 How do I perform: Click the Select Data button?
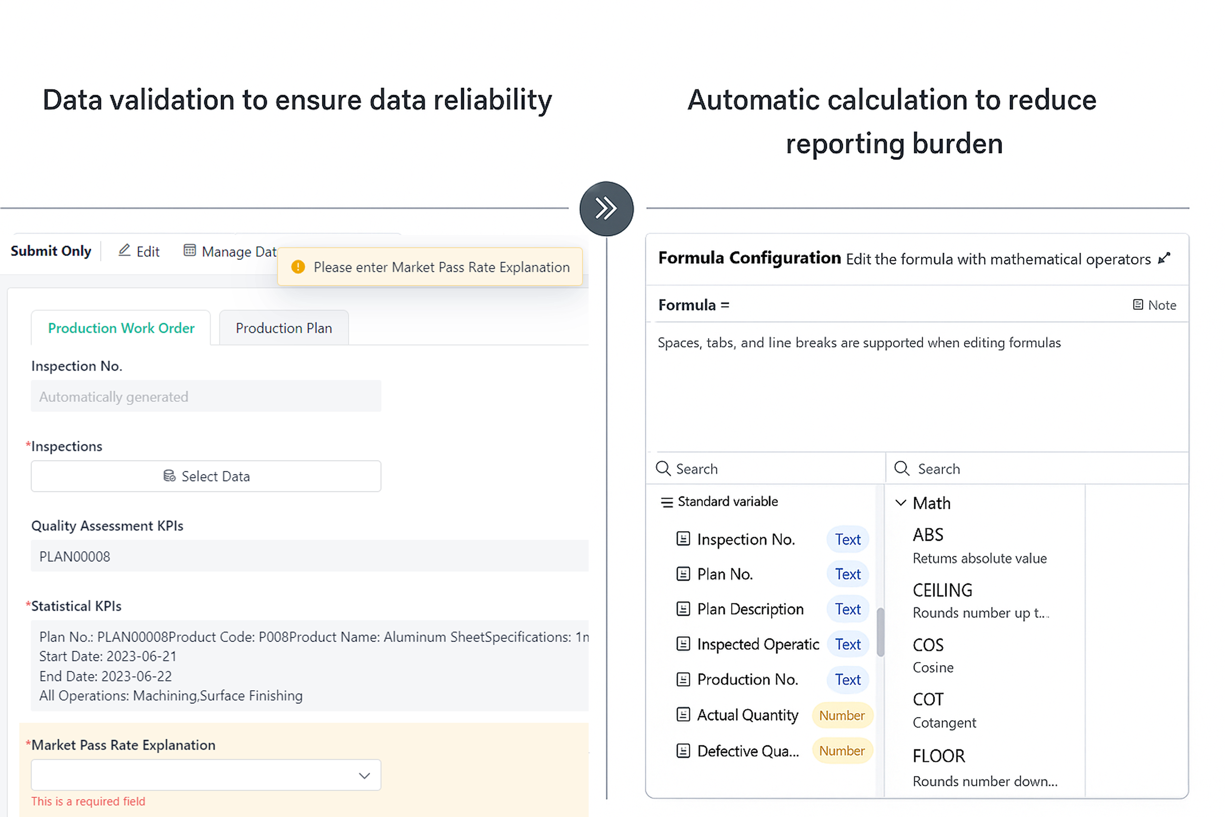tap(206, 476)
